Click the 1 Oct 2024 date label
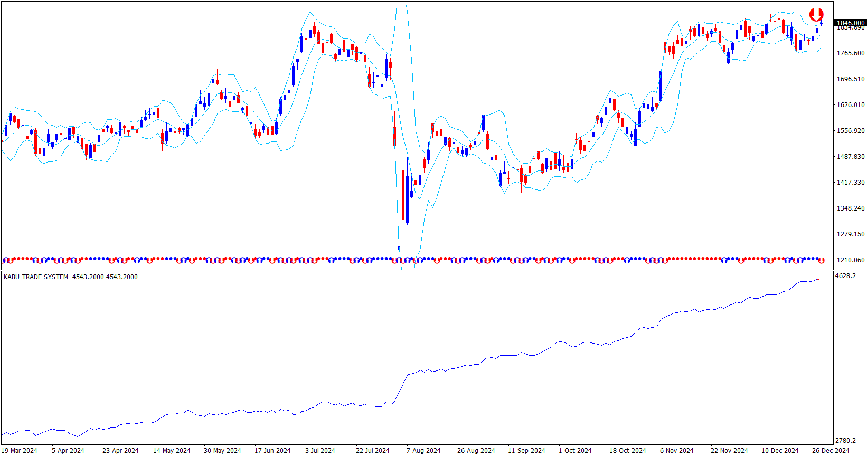 click(x=575, y=450)
